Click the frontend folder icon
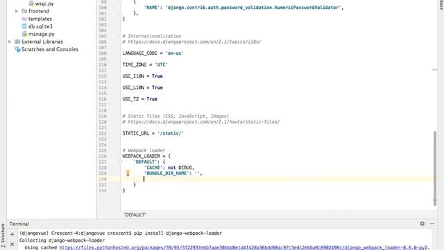 coord(24,11)
